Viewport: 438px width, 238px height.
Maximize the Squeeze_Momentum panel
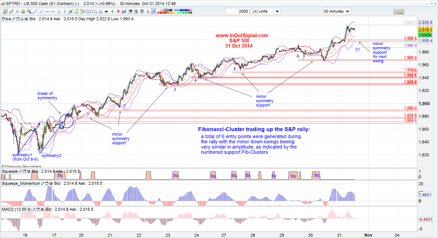click(47, 183)
